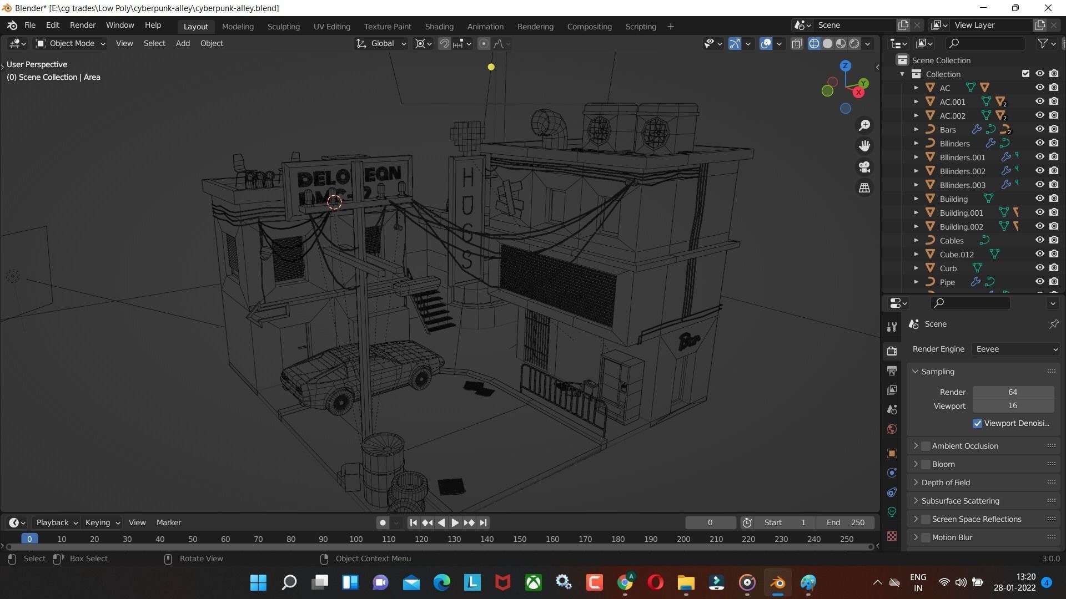The image size is (1066, 599).
Task: Enable Screen Space Reflections checkbox
Action: (926, 519)
